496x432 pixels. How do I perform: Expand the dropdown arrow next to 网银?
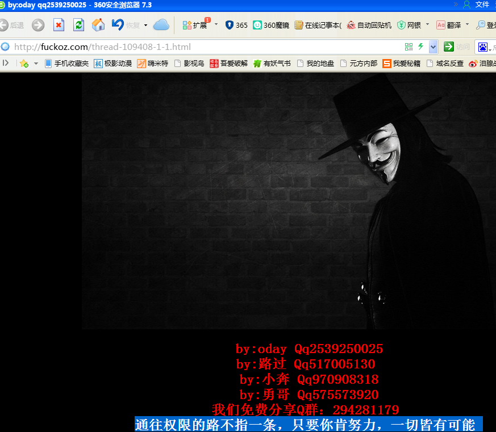coord(428,24)
